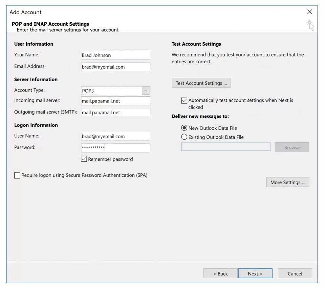
Task: Choose Existing Outlook Data File option
Action: [184, 137]
